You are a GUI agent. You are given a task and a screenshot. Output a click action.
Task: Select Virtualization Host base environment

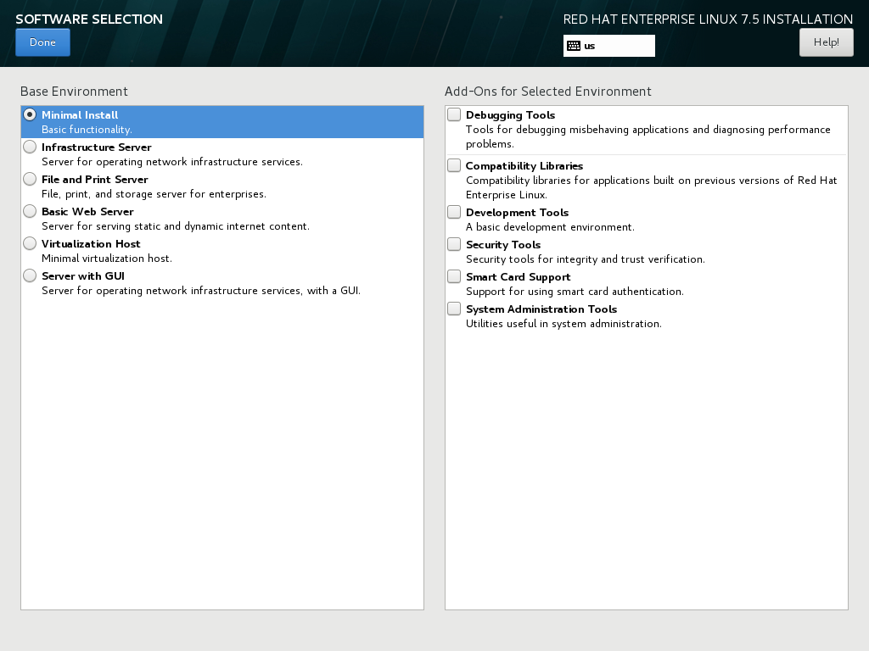[x=30, y=243]
